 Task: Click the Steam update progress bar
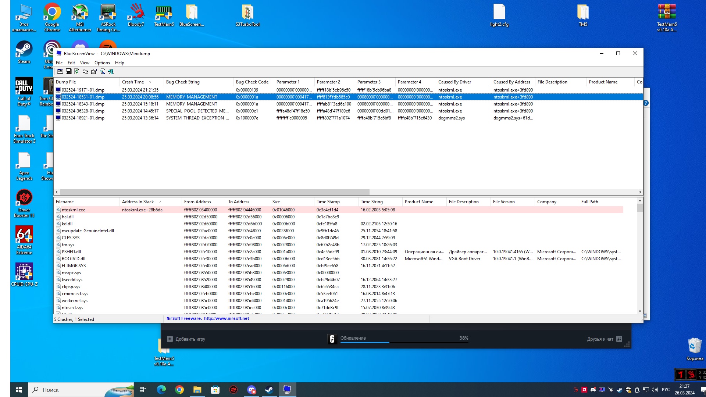[x=404, y=342]
